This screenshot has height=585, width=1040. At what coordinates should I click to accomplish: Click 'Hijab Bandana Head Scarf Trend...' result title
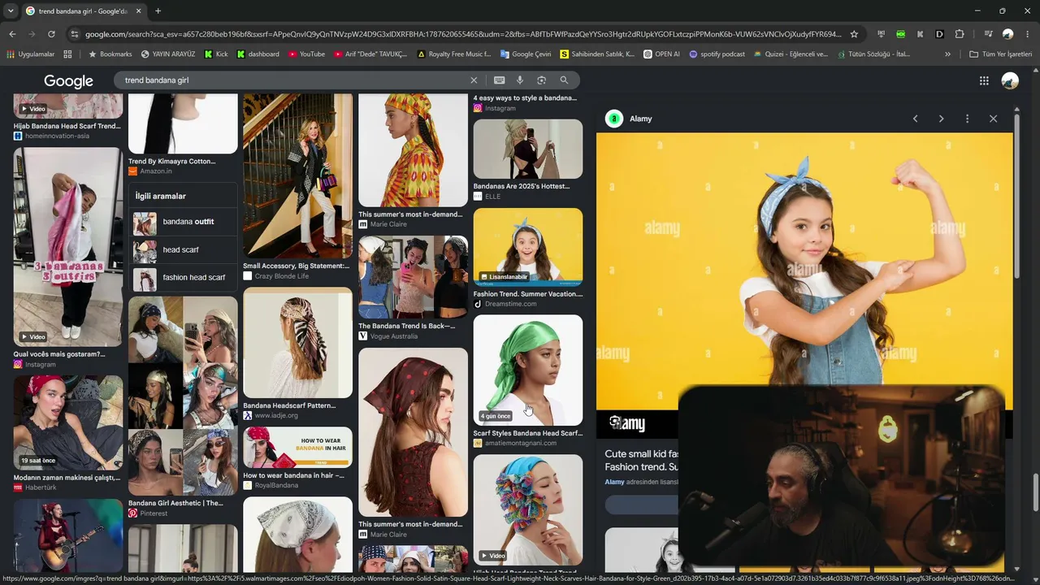click(67, 126)
